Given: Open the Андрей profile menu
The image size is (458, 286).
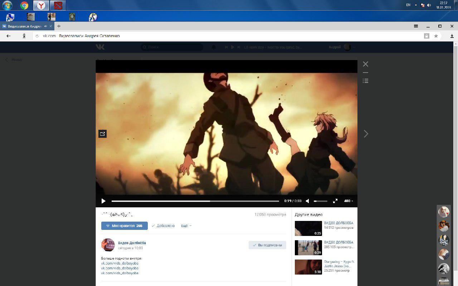Looking at the screenshot, I should tap(342, 47).
